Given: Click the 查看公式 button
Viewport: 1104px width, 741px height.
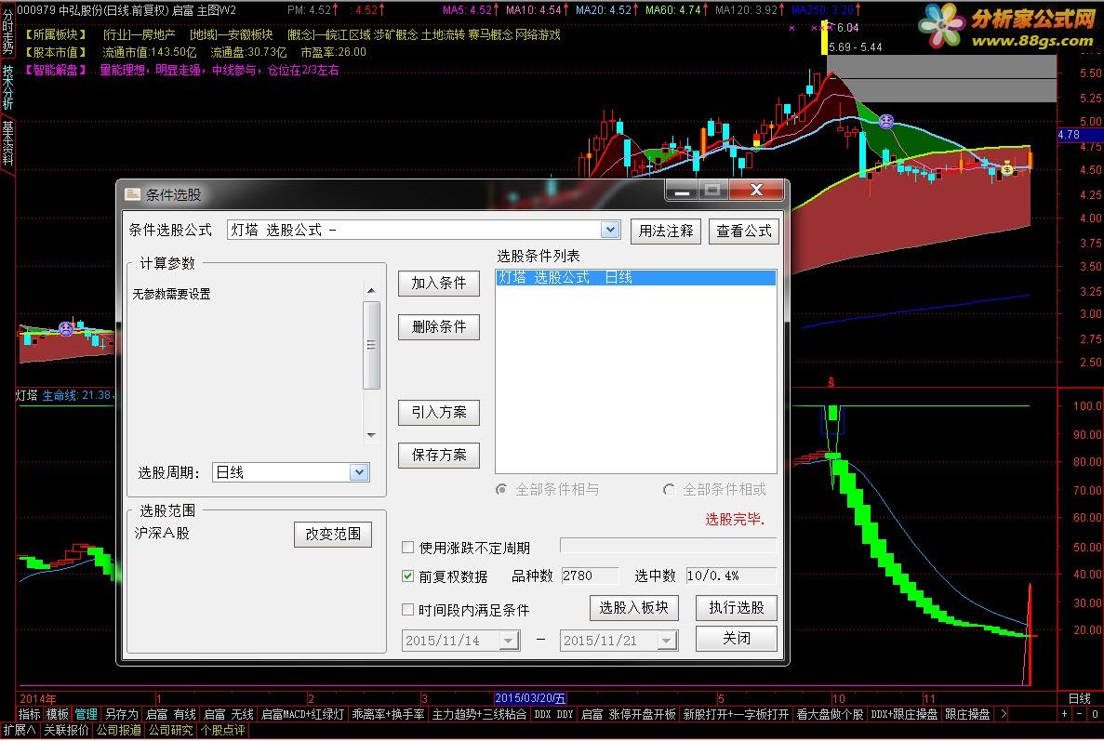Looking at the screenshot, I should tap(743, 231).
